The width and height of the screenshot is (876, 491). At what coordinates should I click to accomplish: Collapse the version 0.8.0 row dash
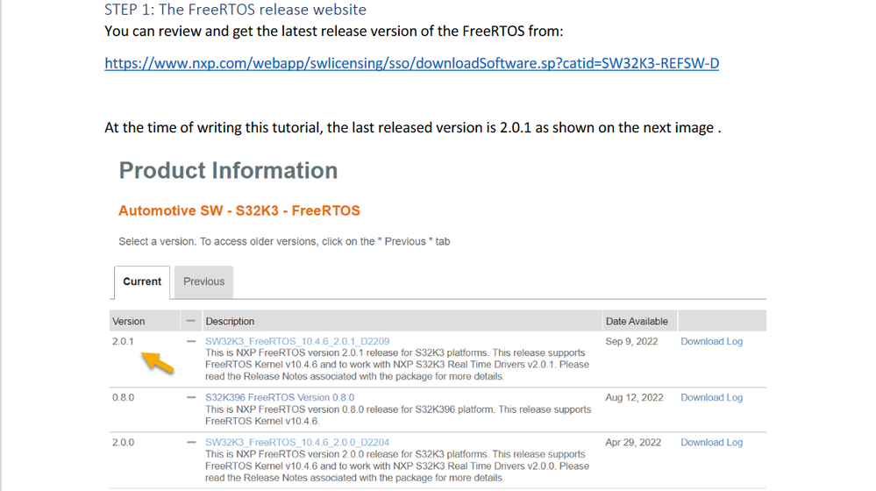[190, 398]
